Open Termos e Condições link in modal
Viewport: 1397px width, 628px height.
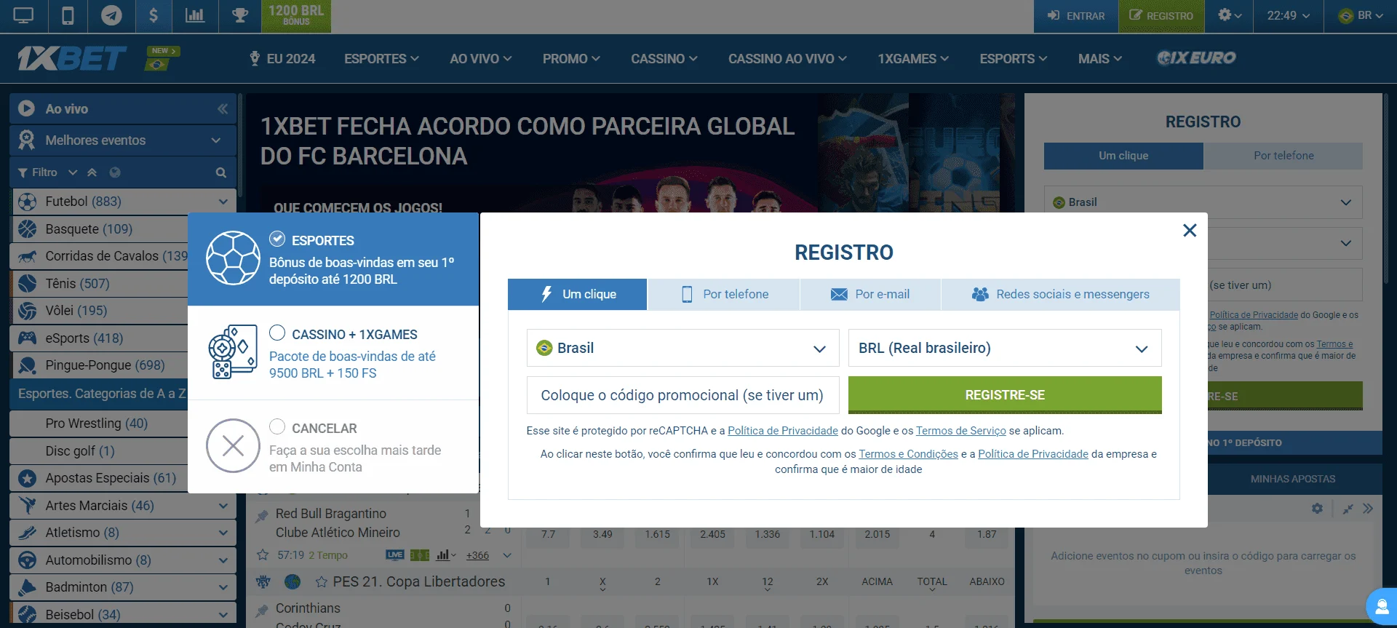click(908, 454)
